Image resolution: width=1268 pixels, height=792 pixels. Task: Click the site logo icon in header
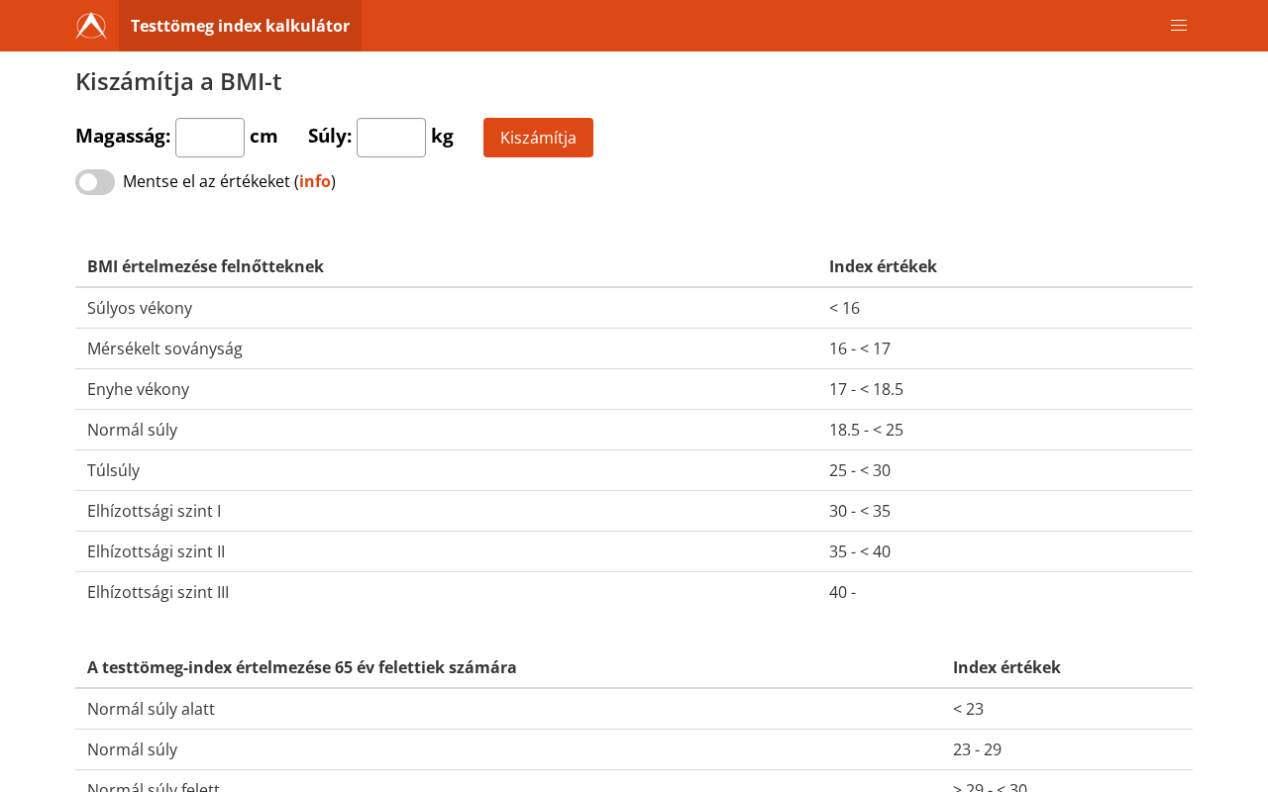(91, 26)
